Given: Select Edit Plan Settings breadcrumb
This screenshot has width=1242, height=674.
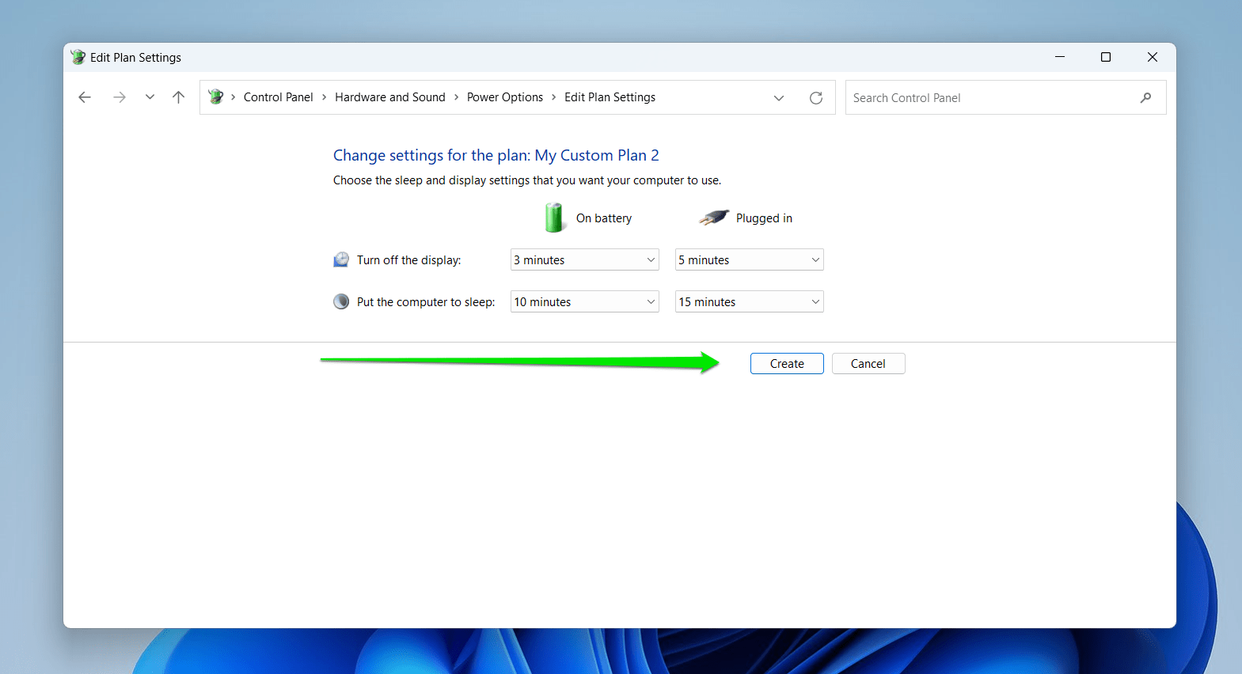Looking at the screenshot, I should pyautogui.click(x=610, y=97).
